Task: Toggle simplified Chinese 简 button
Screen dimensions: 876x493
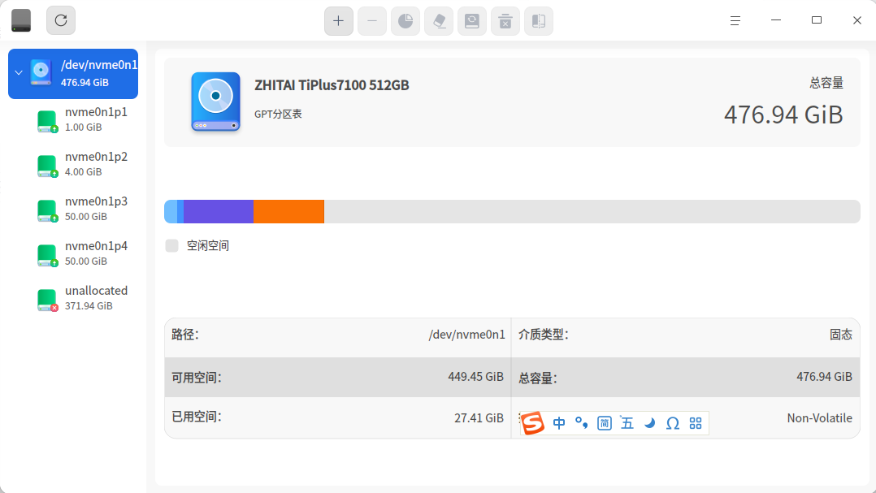Action: (x=604, y=423)
